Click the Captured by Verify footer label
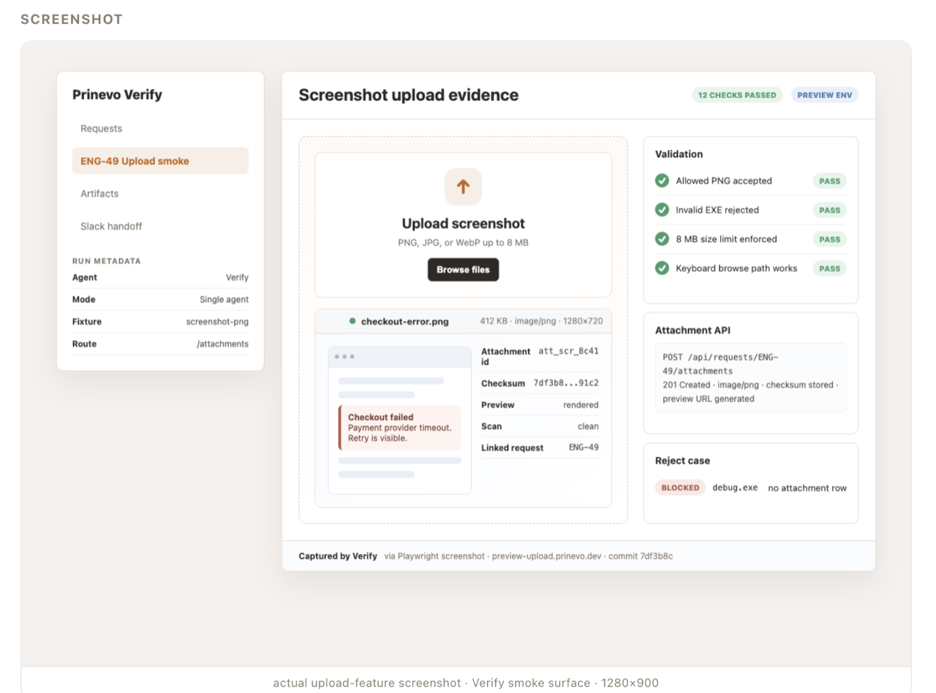 tap(338, 556)
